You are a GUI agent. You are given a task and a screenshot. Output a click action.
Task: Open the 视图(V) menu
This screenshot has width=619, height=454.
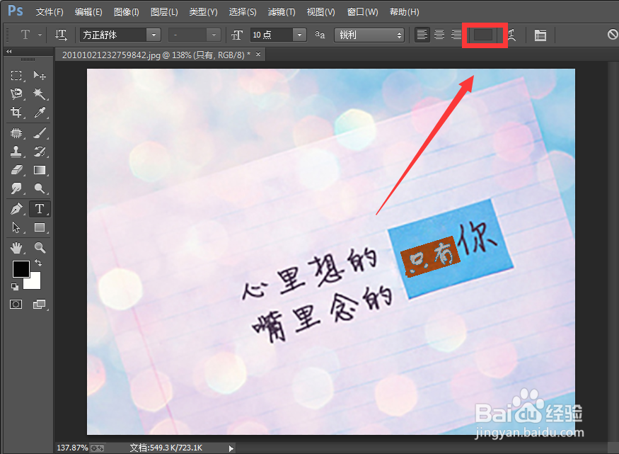[x=320, y=12]
